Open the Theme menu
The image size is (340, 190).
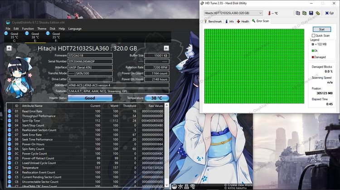[x=42, y=28]
